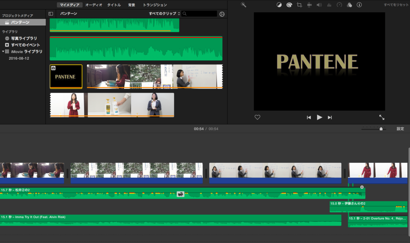Click the magic wand auto-enhance icon
Image resolution: width=410 pixels, height=243 pixels.
[x=243, y=5]
